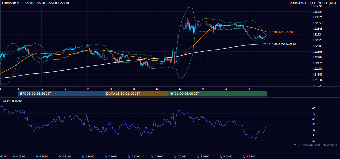Click the orange '40,SMA,1.22786' indicator label

pos(281,32)
